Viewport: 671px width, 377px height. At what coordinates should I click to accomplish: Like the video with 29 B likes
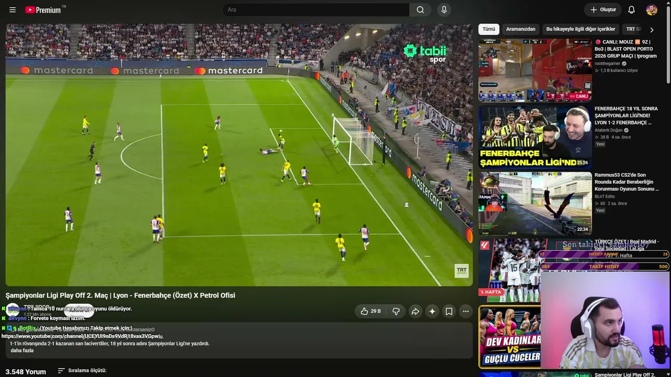[370, 312]
